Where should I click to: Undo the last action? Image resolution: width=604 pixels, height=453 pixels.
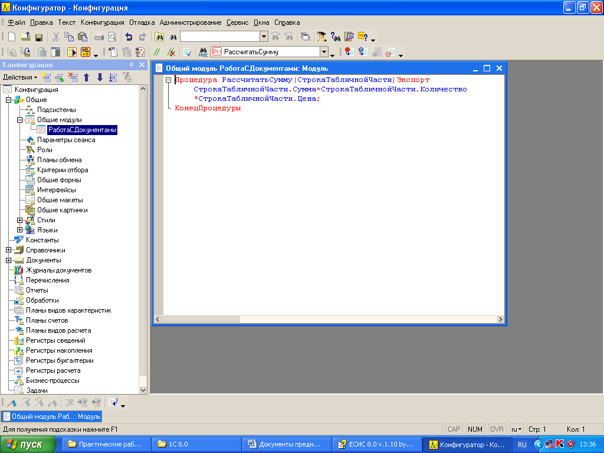pyautogui.click(x=129, y=37)
